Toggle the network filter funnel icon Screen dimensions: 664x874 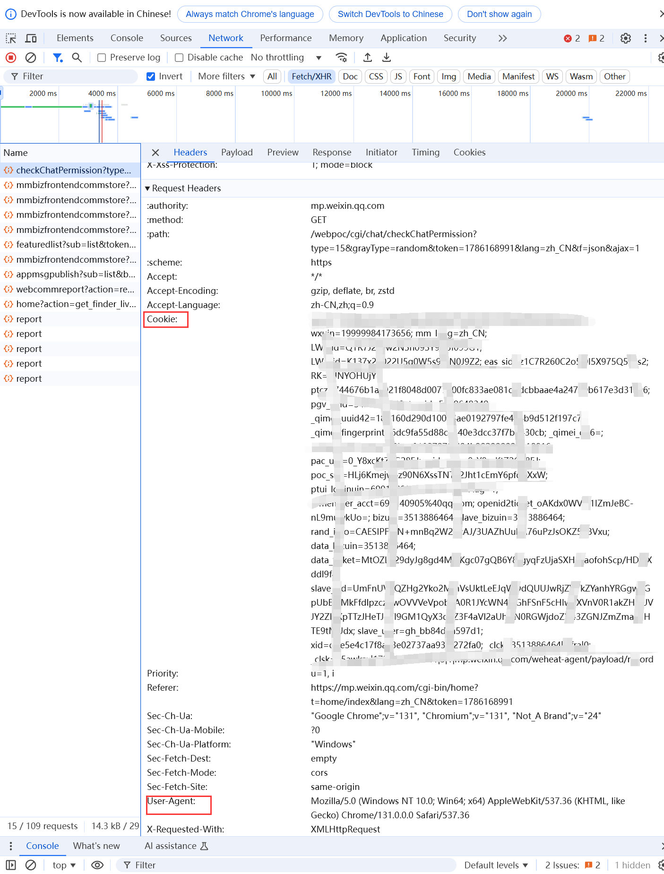(x=58, y=58)
